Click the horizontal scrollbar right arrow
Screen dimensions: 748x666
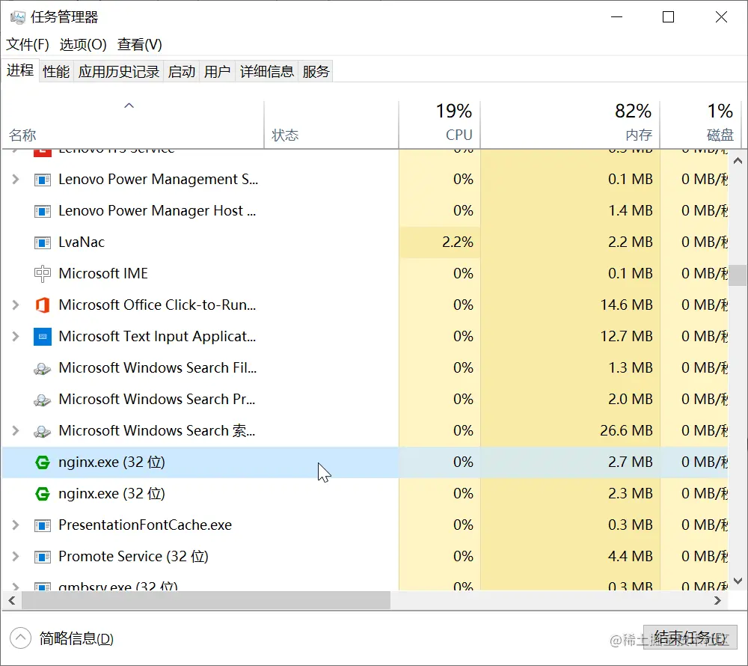717,601
